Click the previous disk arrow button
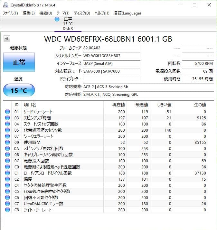This screenshot has width=217, height=230. pyautogui.click(x=7, y=39)
